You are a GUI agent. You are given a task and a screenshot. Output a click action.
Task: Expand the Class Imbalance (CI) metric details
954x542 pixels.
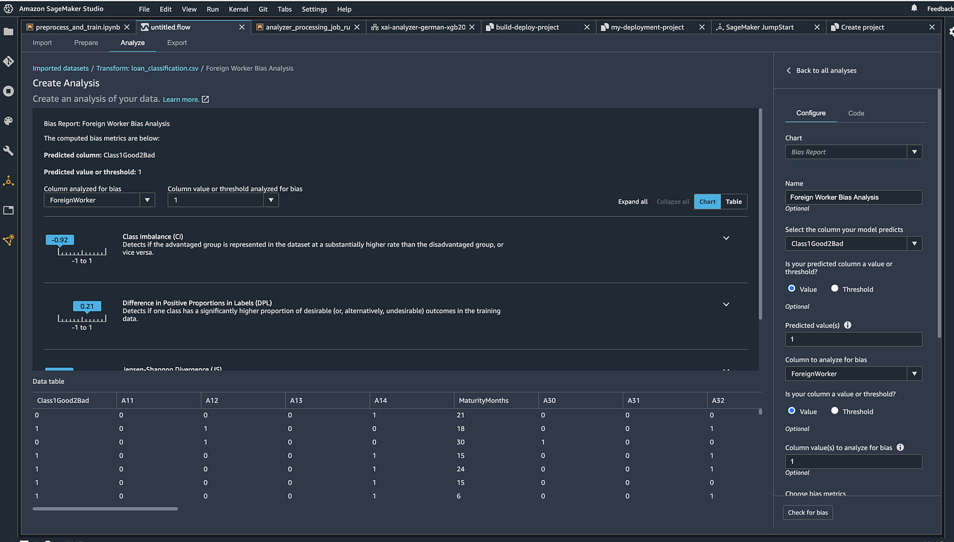coord(726,237)
